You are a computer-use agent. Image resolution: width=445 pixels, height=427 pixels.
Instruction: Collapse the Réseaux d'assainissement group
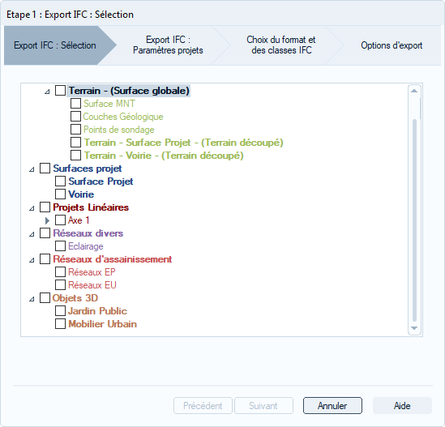click(32, 260)
